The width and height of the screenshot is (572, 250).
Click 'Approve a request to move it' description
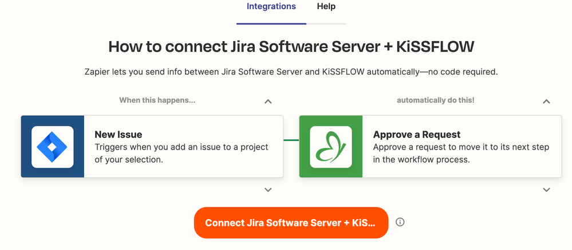point(461,153)
